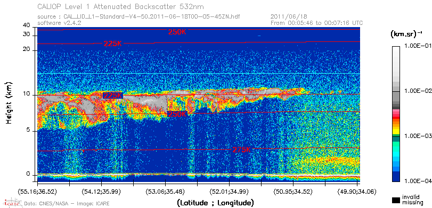Click the '40' height axis tick label
The width and height of the screenshot is (432, 208).
tap(27, 25)
